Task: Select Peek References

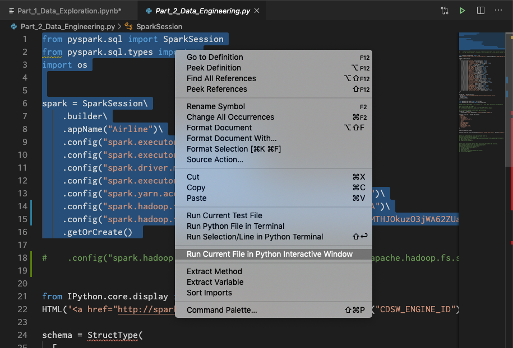Action: 274,89
